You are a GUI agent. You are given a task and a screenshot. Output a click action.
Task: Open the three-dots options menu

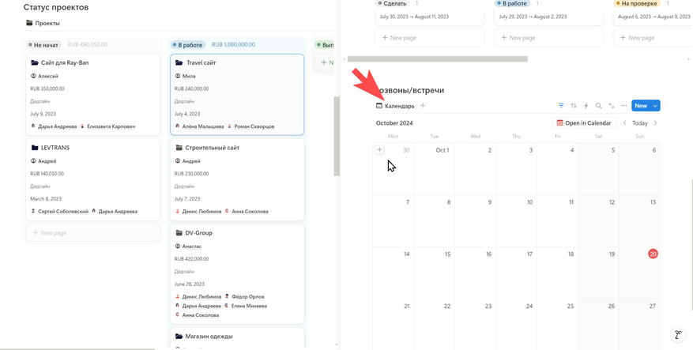(x=624, y=106)
